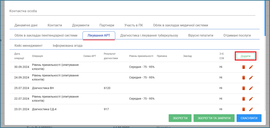Click the Дата операції column header
The width and height of the screenshot is (270, 128).
[x=19, y=56]
